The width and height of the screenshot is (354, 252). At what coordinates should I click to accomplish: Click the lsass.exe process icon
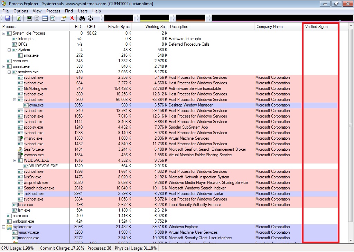pos(15,205)
